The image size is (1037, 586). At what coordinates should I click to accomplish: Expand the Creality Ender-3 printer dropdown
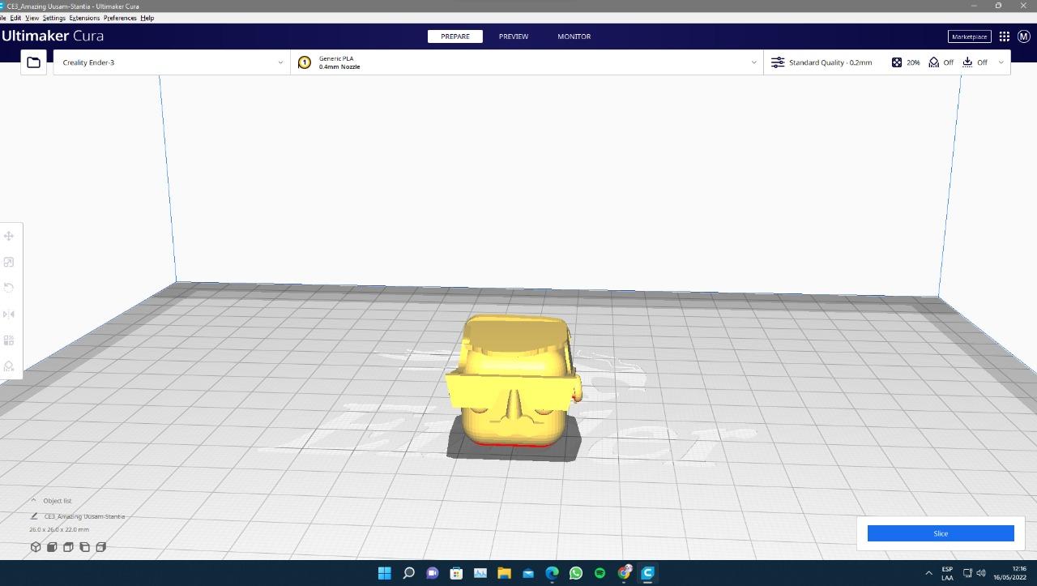pyautogui.click(x=280, y=62)
